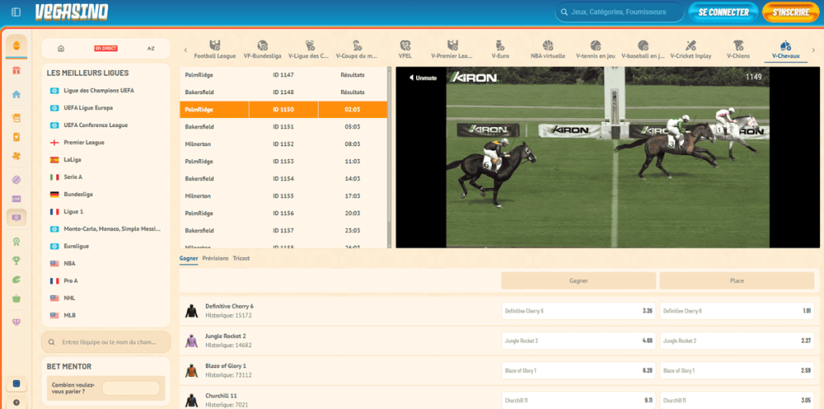Select the V-Cricket Inplay tab
The width and height of the screenshot is (824, 409).
pos(690,50)
